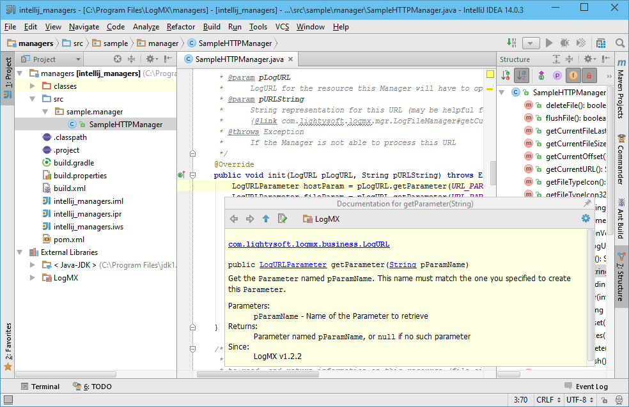Open Structure panel gear settings
The height and width of the screenshot is (407, 629).
pos(589,59)
